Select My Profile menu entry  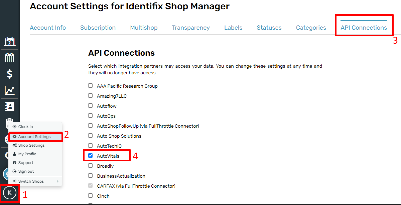tap(35, 154)
